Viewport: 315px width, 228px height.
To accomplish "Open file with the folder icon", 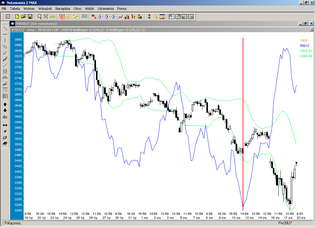I will pos(23,17).
